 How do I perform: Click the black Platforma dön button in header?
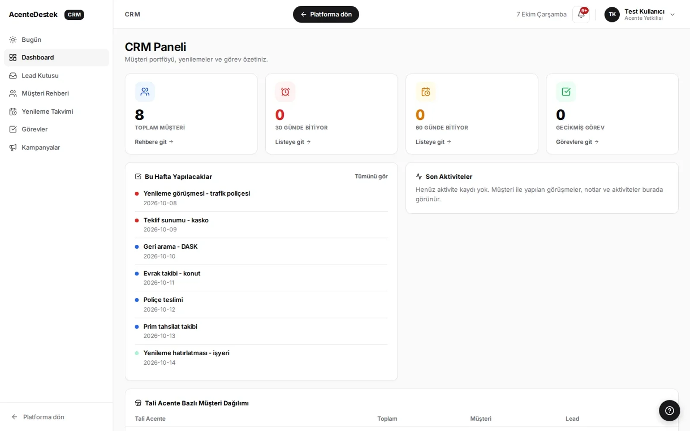coord(326,14)
